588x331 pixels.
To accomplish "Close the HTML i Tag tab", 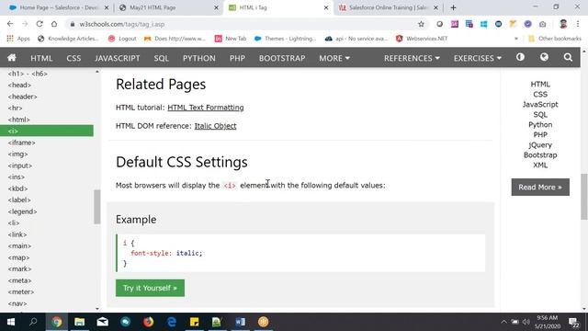I will click(326, 7).
